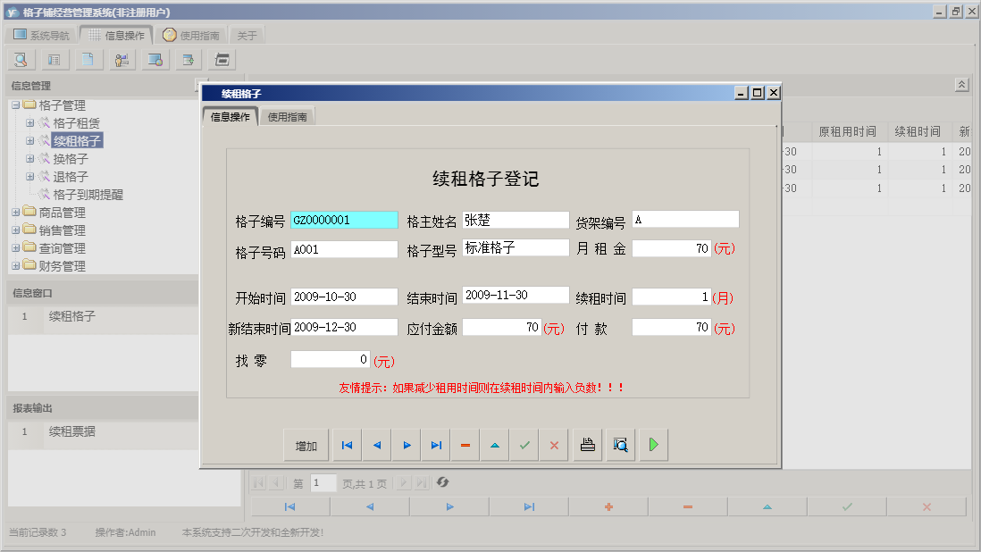Click the green execute arrow in the dialog
Screen dimensions: 981x552
tap(652, 444)
